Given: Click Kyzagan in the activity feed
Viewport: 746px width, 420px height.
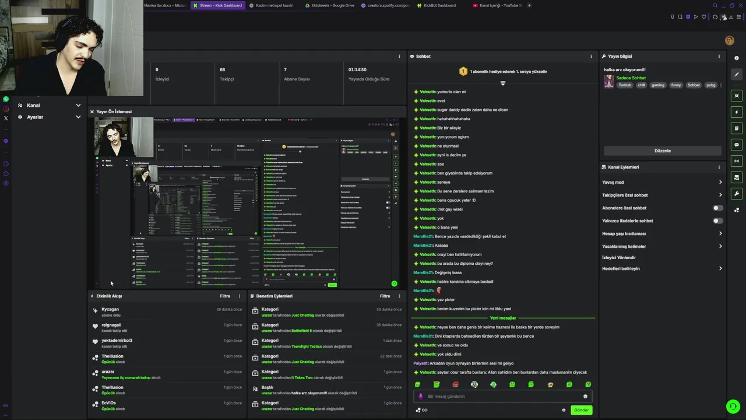Looking at the screenshot, I should [110, 309].
